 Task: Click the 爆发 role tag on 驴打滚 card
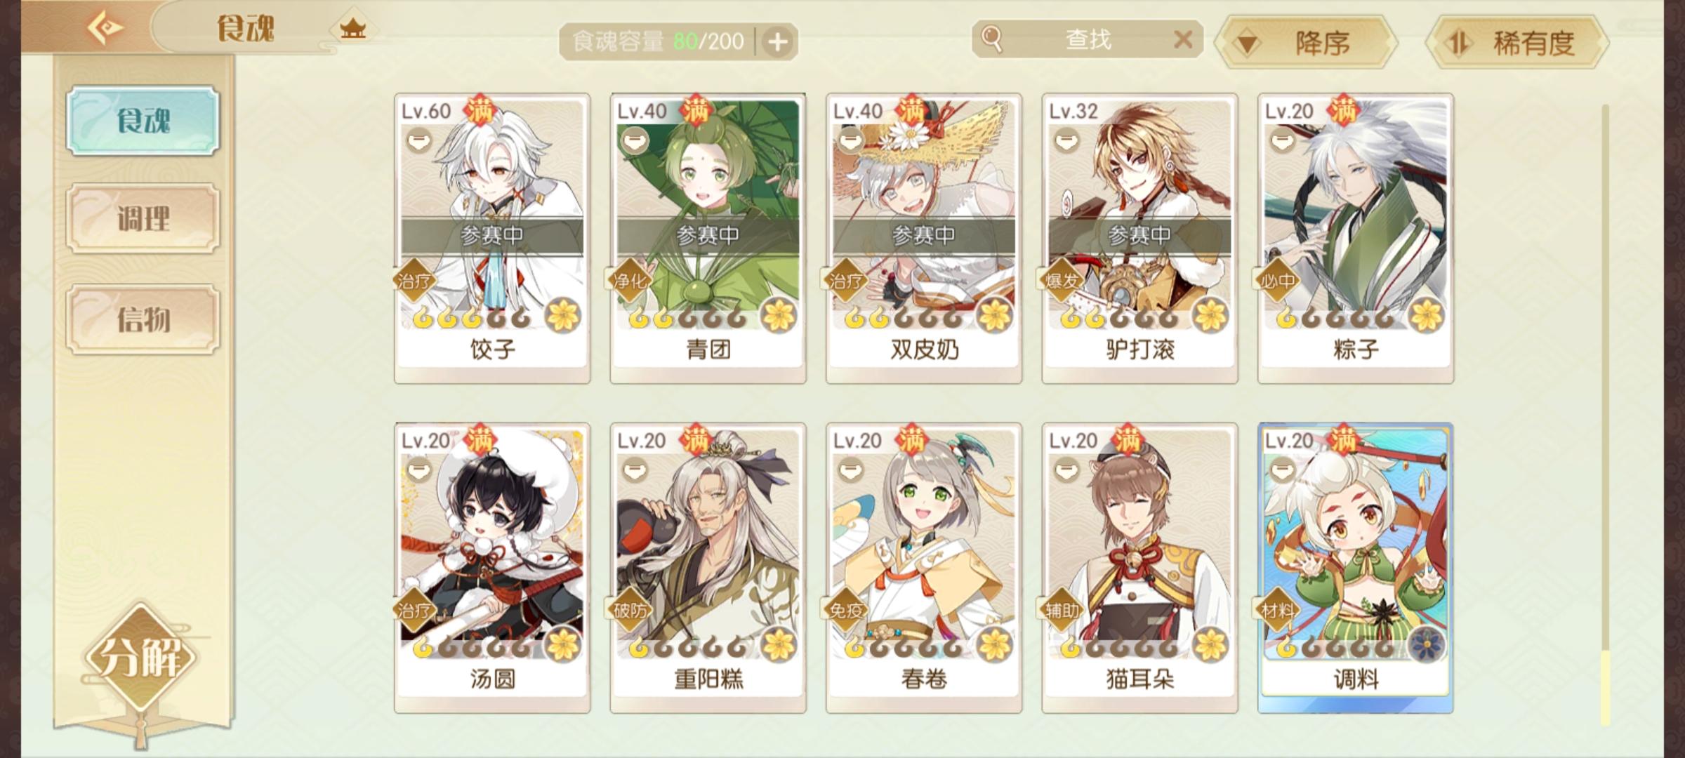[1062, 281]
